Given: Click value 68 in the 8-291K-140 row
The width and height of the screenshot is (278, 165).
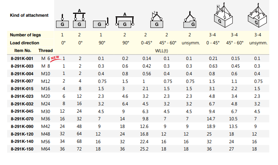Looking at the screenshot, I should [79, 141].
